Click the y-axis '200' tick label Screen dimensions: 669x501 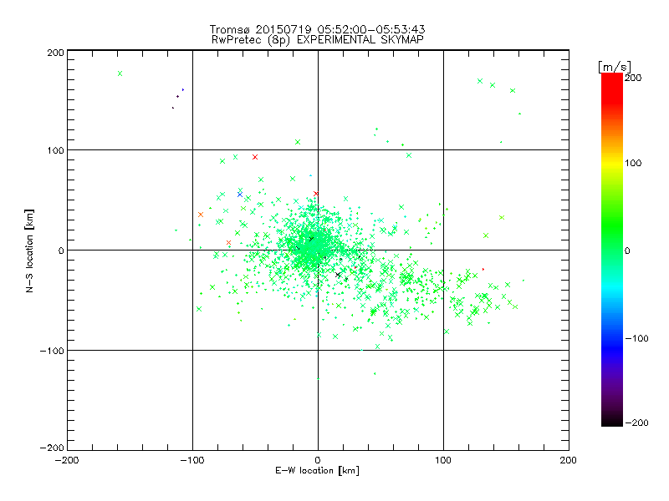(x=55, y=53)
